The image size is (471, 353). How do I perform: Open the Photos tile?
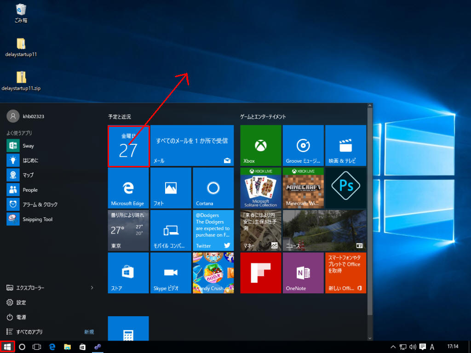pyautogui.click(x=171, y=188)
